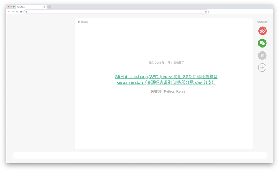Viewport: 279px width, 171px height.
Task: Reload the current page
Action: click(x=17, y=11)
